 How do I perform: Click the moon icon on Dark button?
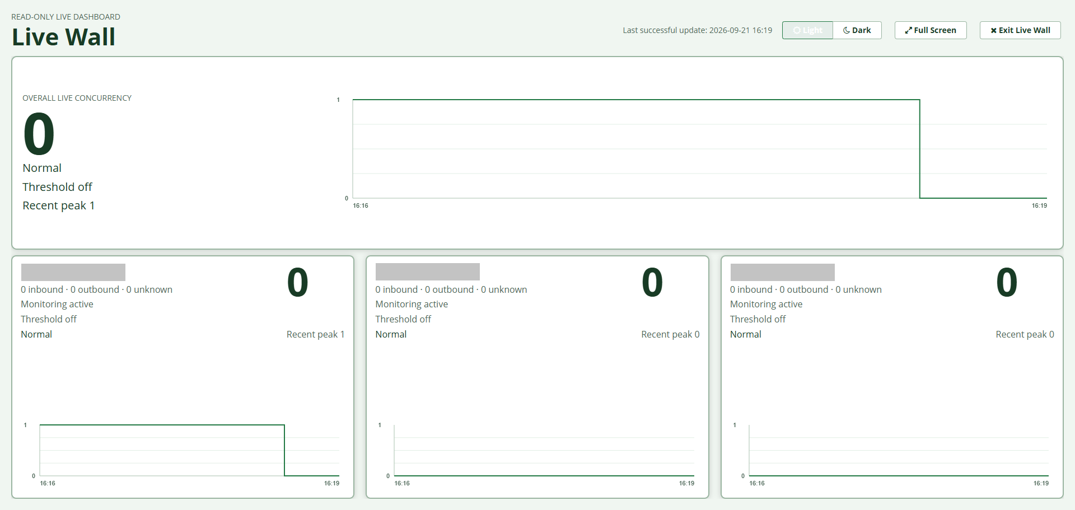point(847,30)
